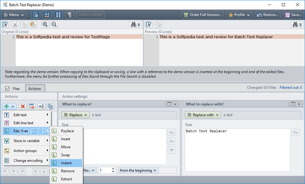
Task: Choose Remove in Edit lines submenu
Action: [x=66, y=171]
